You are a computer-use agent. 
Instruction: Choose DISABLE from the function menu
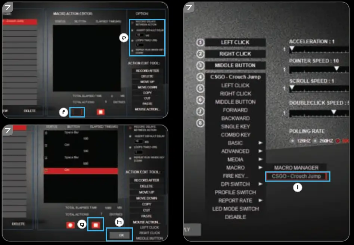[235, 217]
